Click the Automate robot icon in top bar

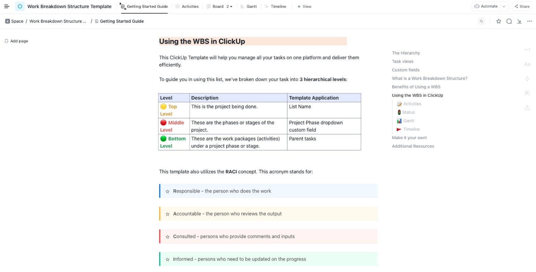(x=477, y=6)
